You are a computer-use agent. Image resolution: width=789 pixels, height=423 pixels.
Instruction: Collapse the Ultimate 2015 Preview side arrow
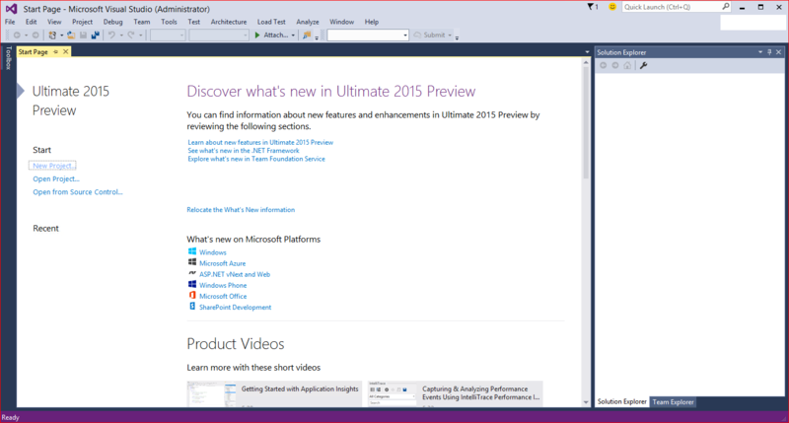click(x=20, y=91)
